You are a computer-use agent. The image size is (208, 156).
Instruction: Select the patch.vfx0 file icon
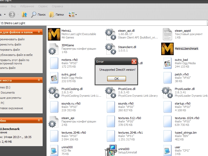click(x=167, y=78)
